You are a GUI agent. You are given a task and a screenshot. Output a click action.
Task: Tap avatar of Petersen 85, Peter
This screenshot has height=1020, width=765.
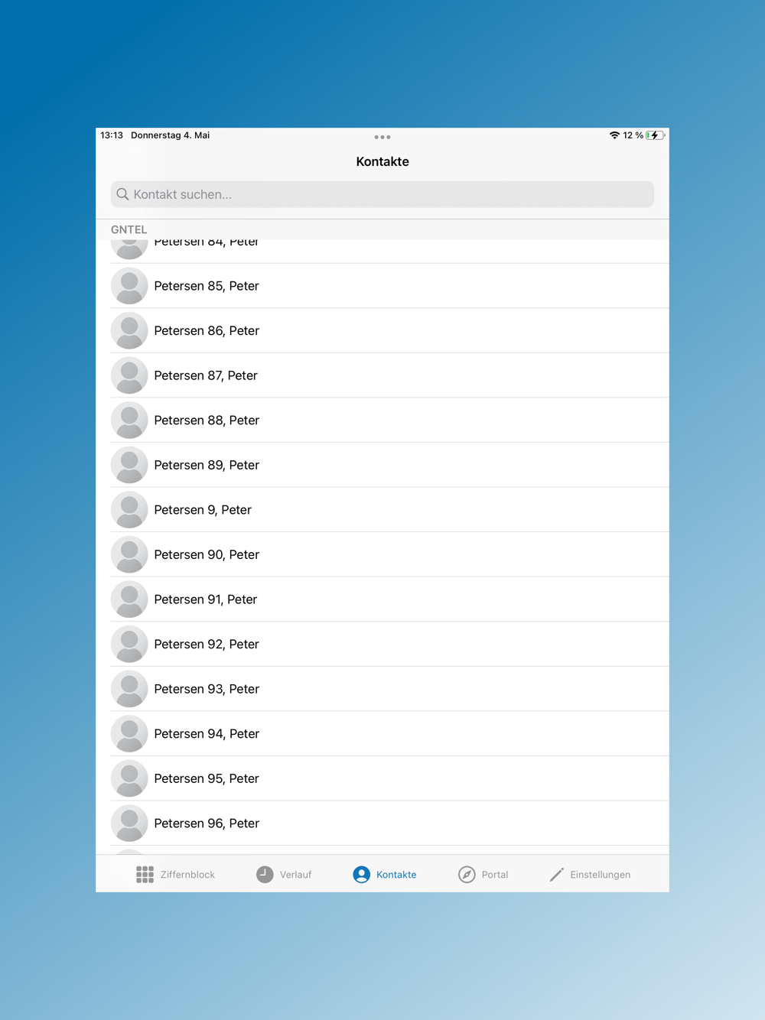(x=129, y=286)
